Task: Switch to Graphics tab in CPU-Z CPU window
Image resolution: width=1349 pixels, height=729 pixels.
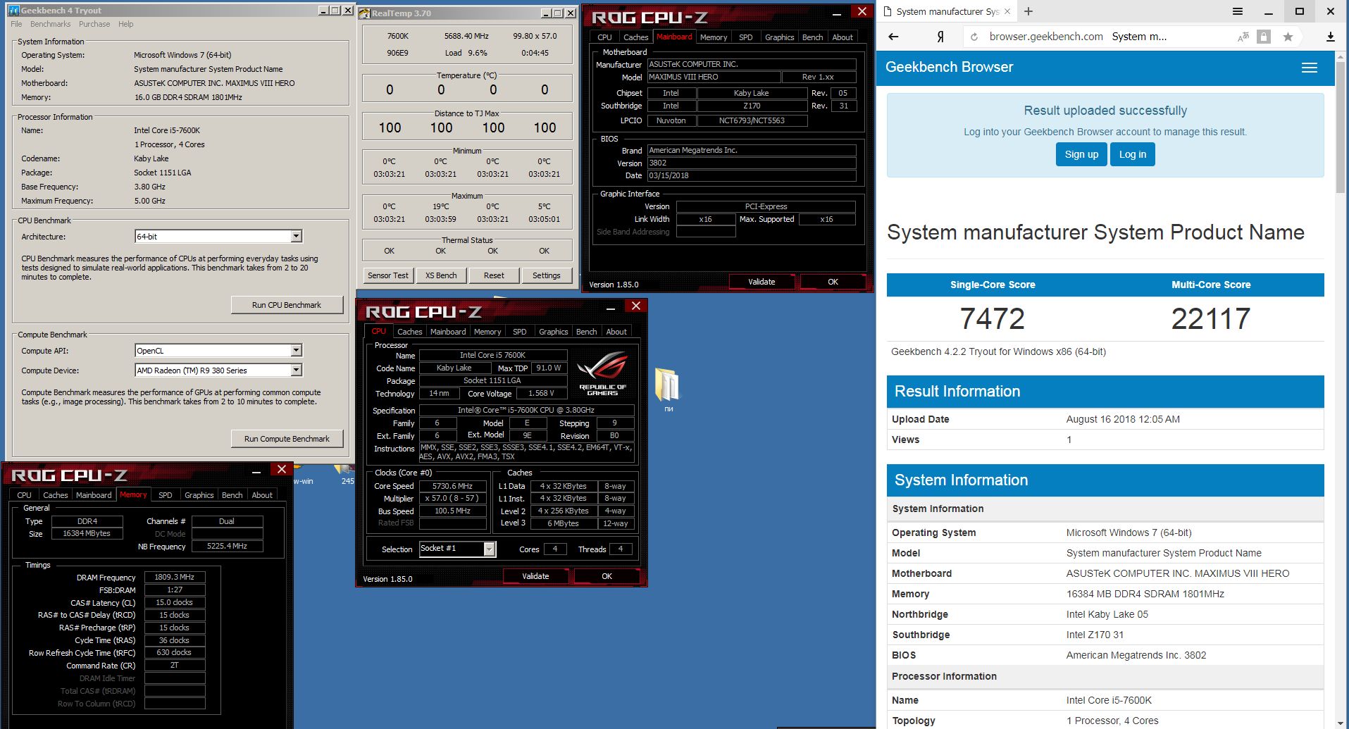Action: tap(553, 332)
